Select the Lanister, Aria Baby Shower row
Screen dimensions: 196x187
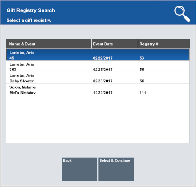pyautogui.click(x=98, y=78)
